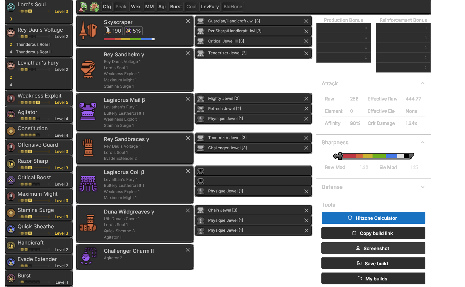Open the last Reinforcement Bonus dropdown
The image size is (465, 287).
point(403,68)
